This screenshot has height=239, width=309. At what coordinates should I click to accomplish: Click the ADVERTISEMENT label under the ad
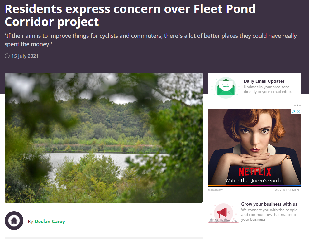(288, 190)
